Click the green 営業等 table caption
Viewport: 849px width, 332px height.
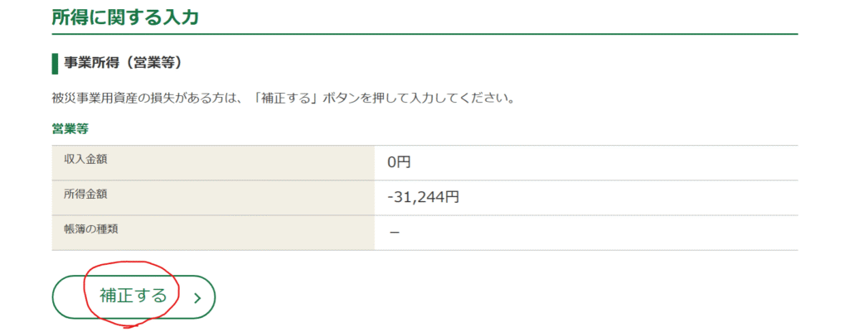[x=70, y=128]
